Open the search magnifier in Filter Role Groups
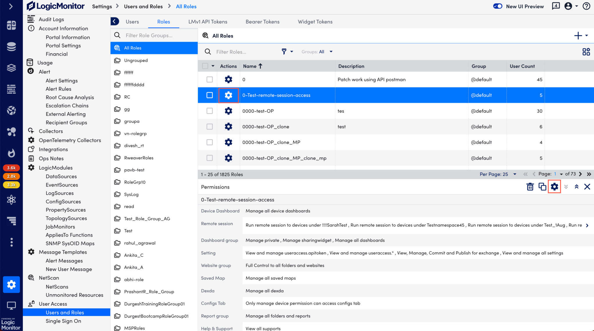 click(117, 35)
